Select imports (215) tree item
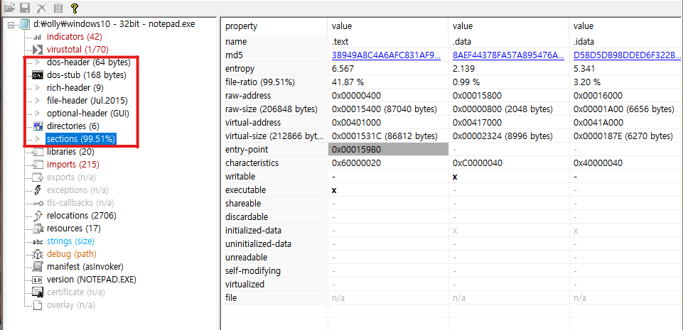 (x=72, y=165)
